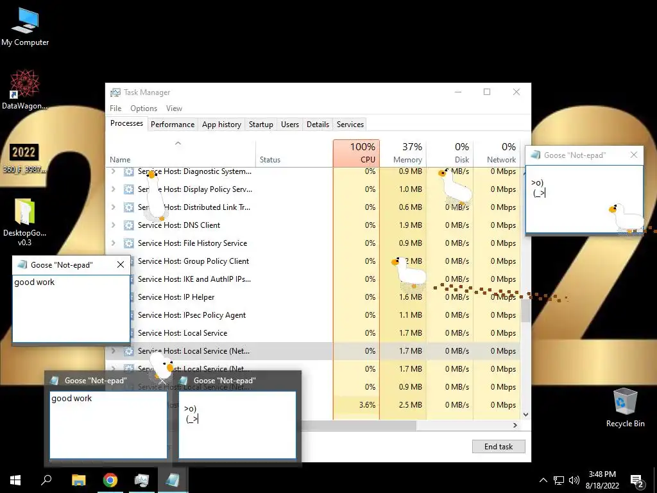This screenshot has width=657, height=493.
Task: Click gear icon of Display Policy Service row
Action: [x=128, y=189]
